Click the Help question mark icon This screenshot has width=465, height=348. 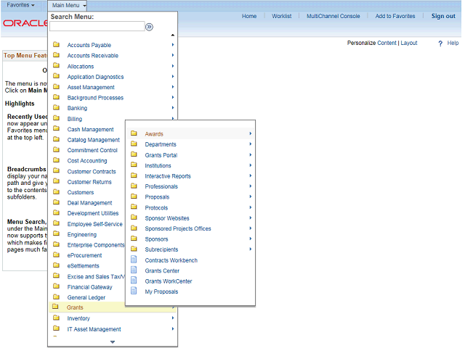(440, 43)
